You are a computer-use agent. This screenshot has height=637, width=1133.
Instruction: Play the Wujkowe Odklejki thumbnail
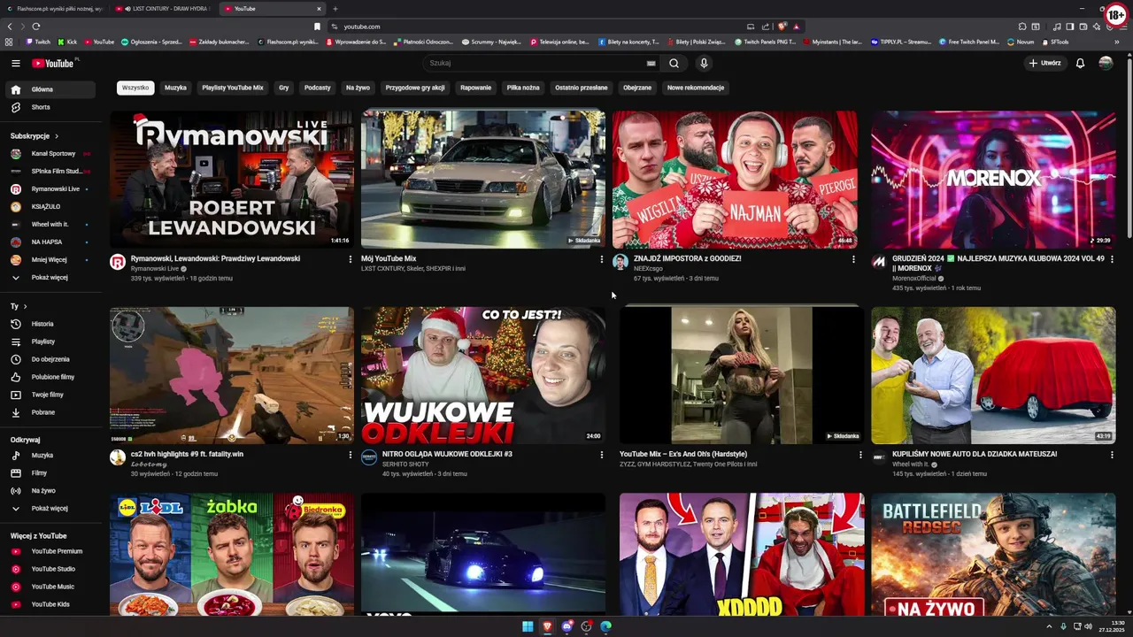point(483,375)
